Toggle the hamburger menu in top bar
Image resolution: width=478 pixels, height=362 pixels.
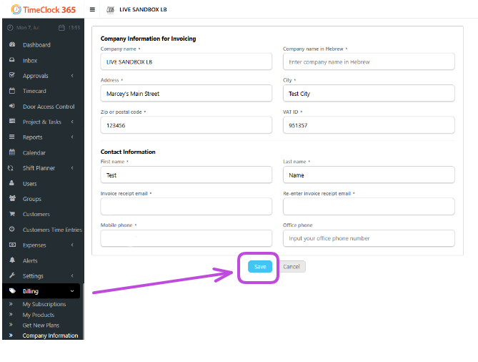(x=92, y=9)
